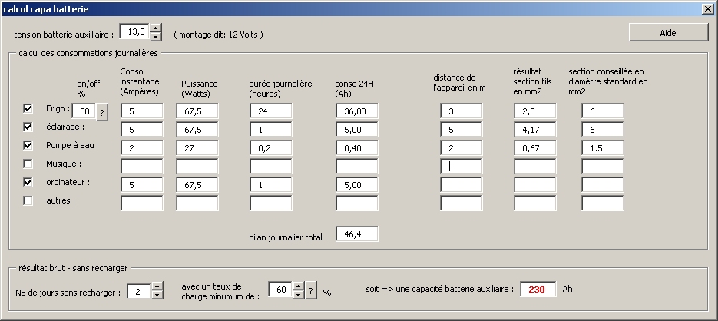Decrease number of days without recharging
This screenshot has width=718, height=321.
pyautogui.click(x=157, y=294)
